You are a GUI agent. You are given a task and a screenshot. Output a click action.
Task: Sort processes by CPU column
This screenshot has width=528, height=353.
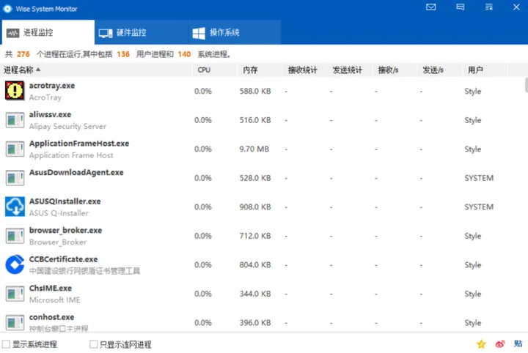coord(204,70)
